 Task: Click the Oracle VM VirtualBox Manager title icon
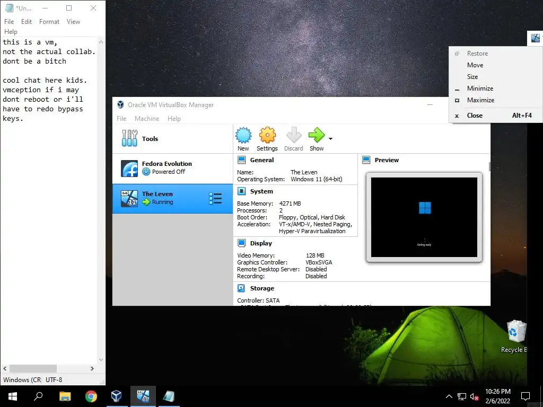tap(120, 104)
